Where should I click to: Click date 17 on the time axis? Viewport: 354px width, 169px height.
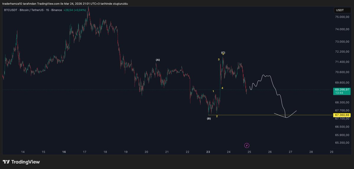[85, 152]
